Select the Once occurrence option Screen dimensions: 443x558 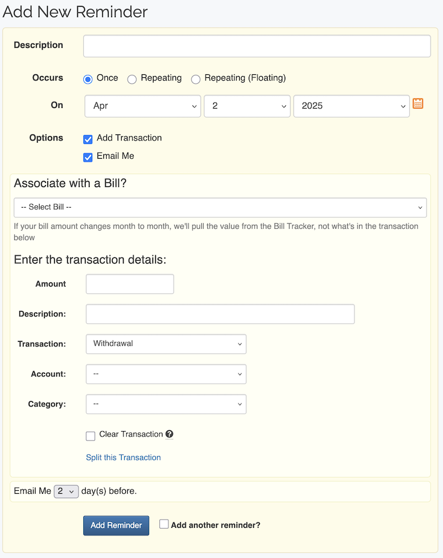(x=87, y=78)
